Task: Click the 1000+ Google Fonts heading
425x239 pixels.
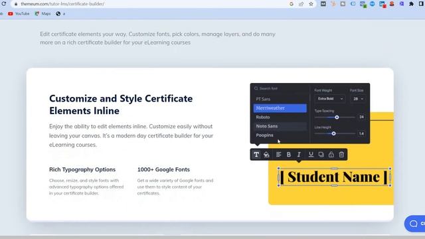Action: (x=163, y=170)
